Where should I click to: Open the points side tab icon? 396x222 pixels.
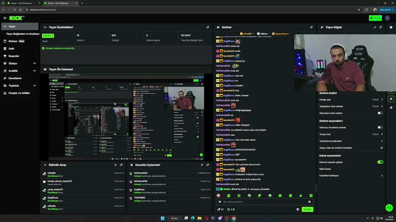click(x=391, y=108)
